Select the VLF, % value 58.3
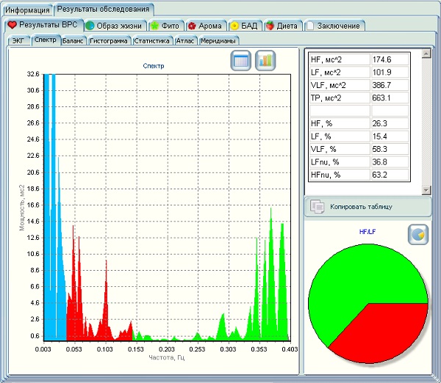 pos(390,149)
